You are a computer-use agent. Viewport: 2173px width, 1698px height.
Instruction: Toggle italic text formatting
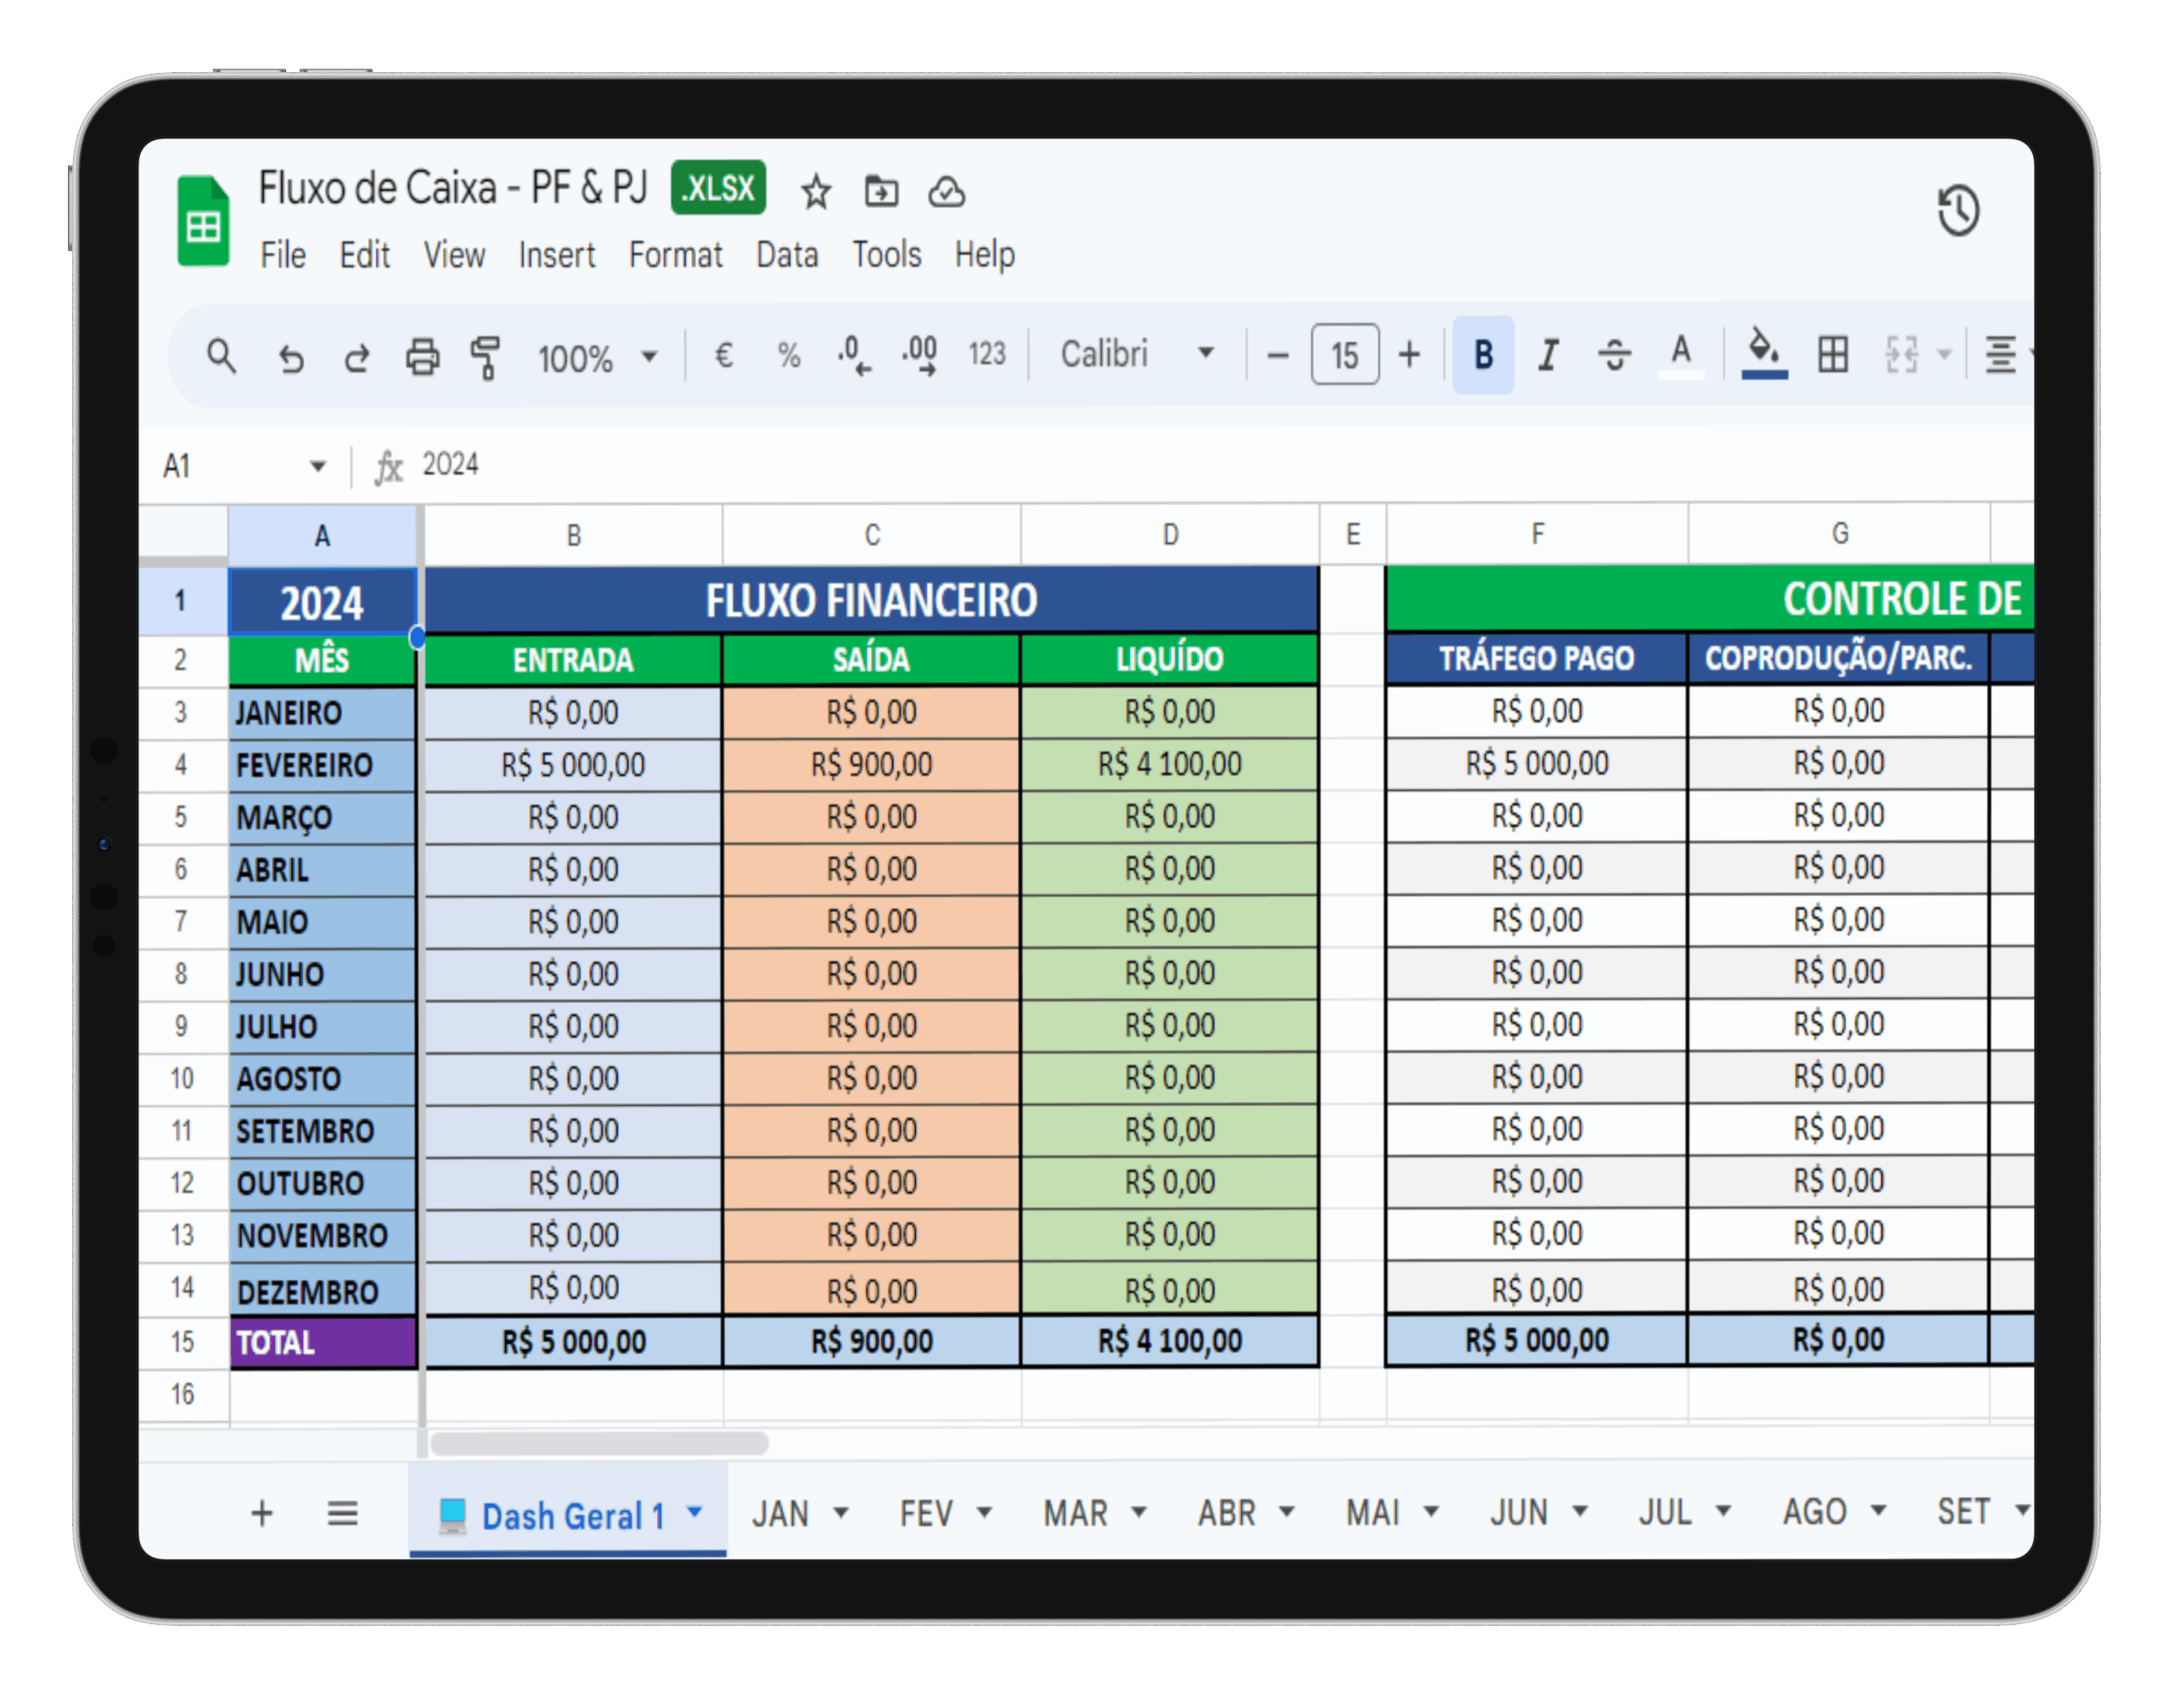click(x=1547, y=354)
